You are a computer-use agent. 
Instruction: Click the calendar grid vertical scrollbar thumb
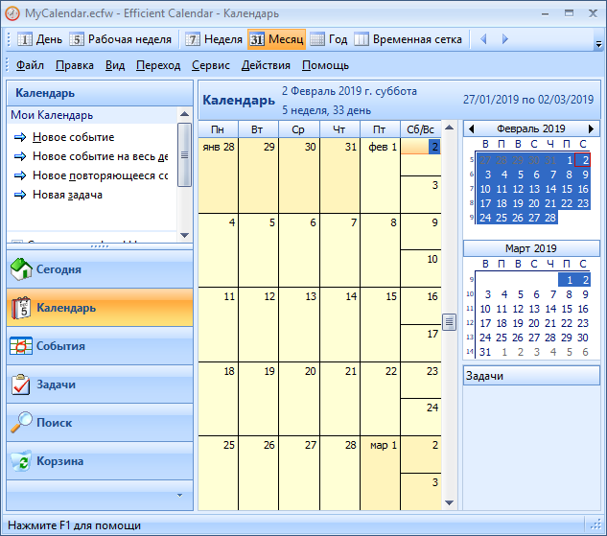pyautogui.click(x=449, y=321)
